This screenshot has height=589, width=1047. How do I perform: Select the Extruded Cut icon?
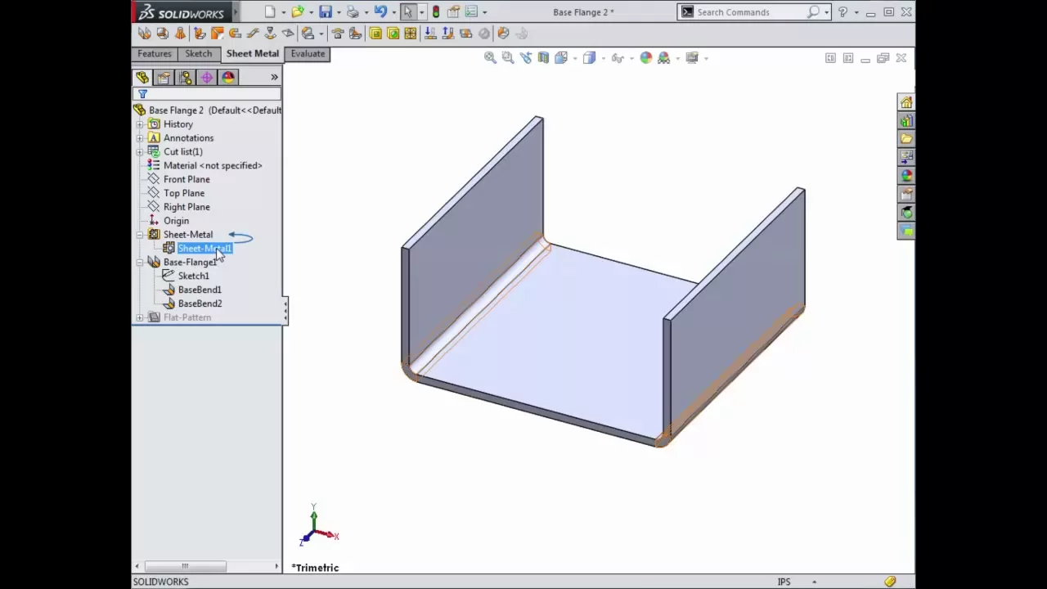click(375, 34)
